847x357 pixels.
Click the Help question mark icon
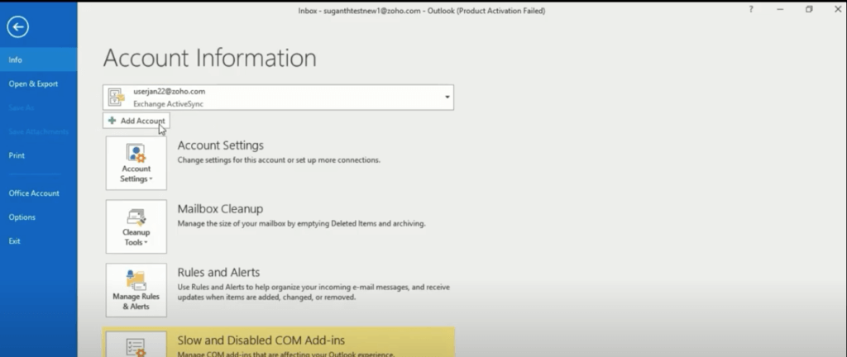tap(751, 9)
